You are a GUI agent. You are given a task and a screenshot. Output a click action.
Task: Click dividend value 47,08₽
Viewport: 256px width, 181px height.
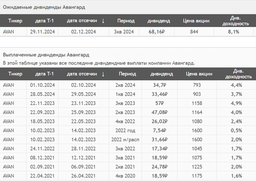point(159,112)
